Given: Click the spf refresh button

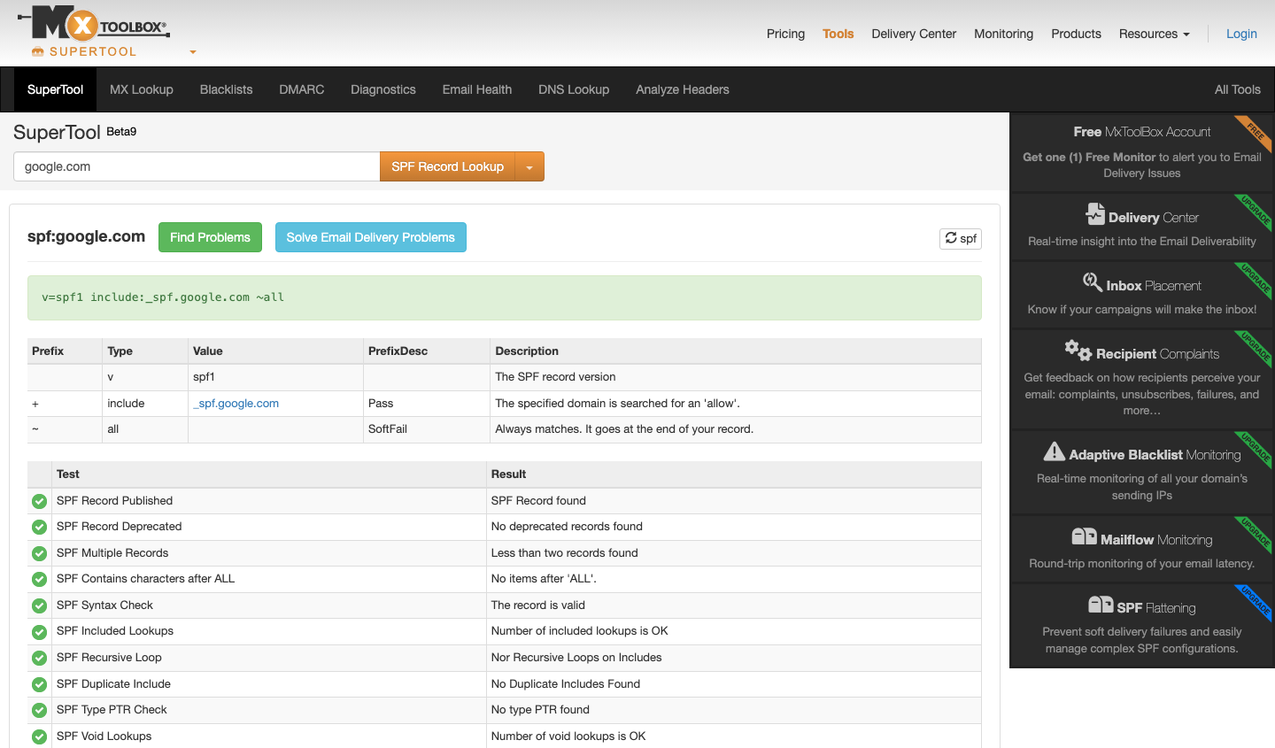Looking at the screenshot, I should (x=961, y=238).
